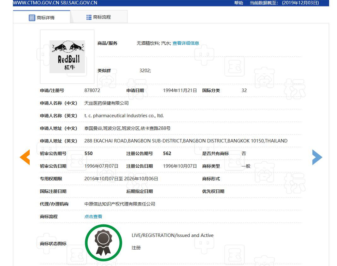
Task: Select agency 中原信达知识产权代理有限责任公司
Action: tap(120, 204)
